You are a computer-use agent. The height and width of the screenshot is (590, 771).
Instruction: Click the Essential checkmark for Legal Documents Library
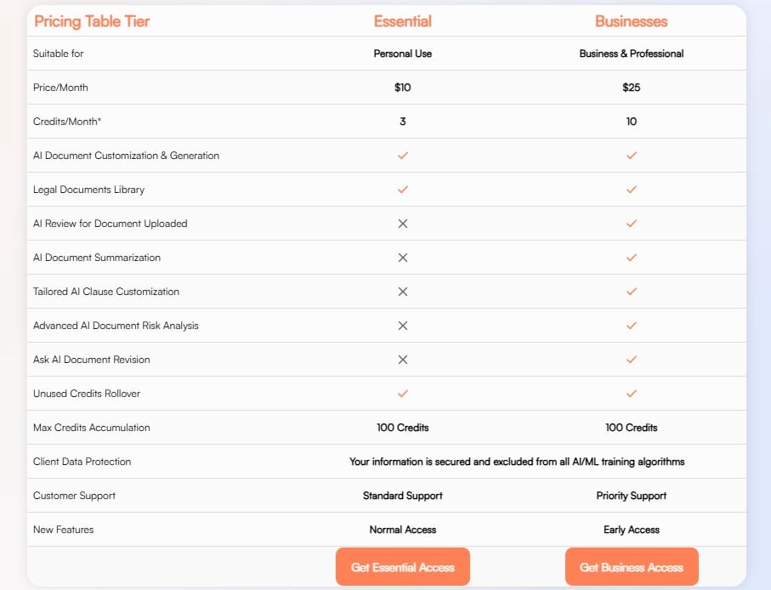[402, 190]
